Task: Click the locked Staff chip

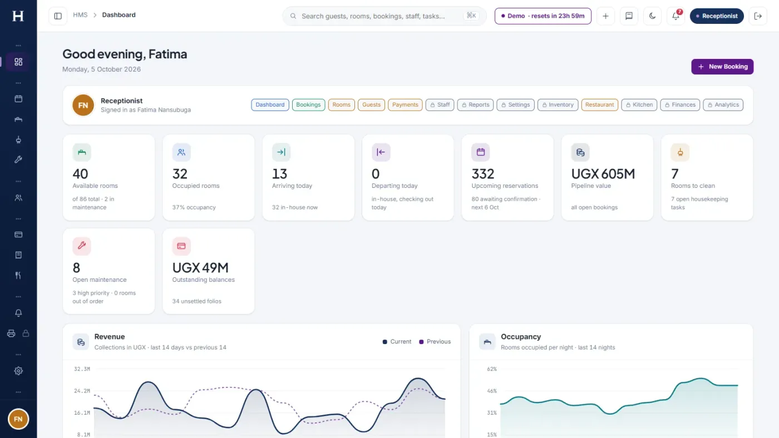Action: pyautogui.click(x=440, y=104)
